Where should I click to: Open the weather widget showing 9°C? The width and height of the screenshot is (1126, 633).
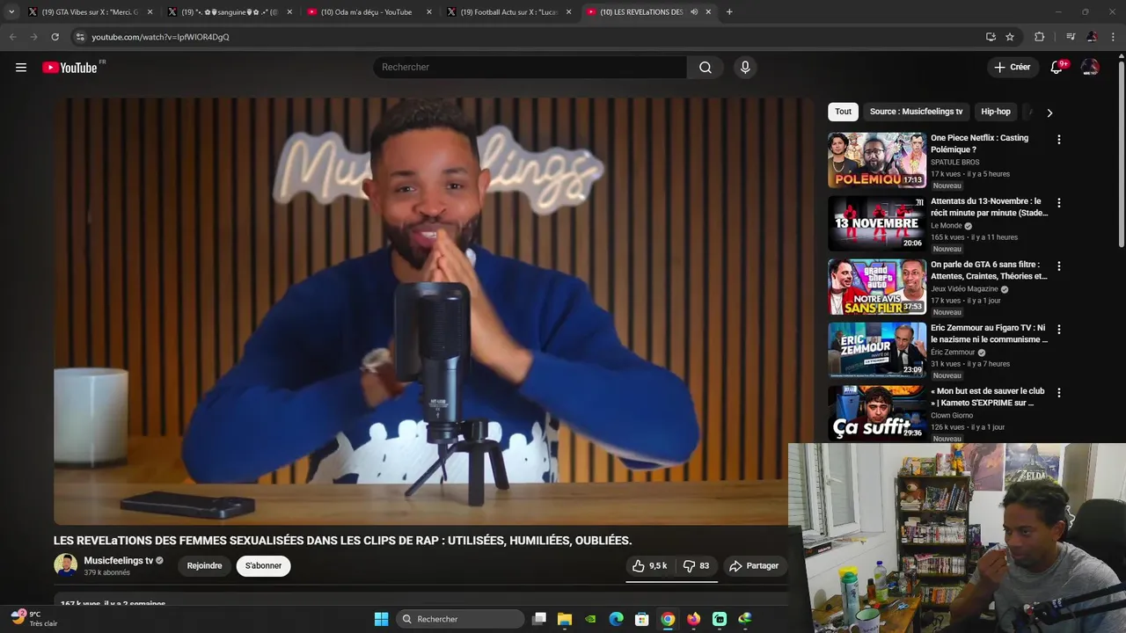(33, 619)
